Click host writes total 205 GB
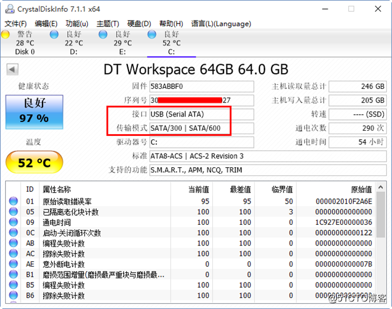This screenshot has width=392, height=309. tap(357, 100)
